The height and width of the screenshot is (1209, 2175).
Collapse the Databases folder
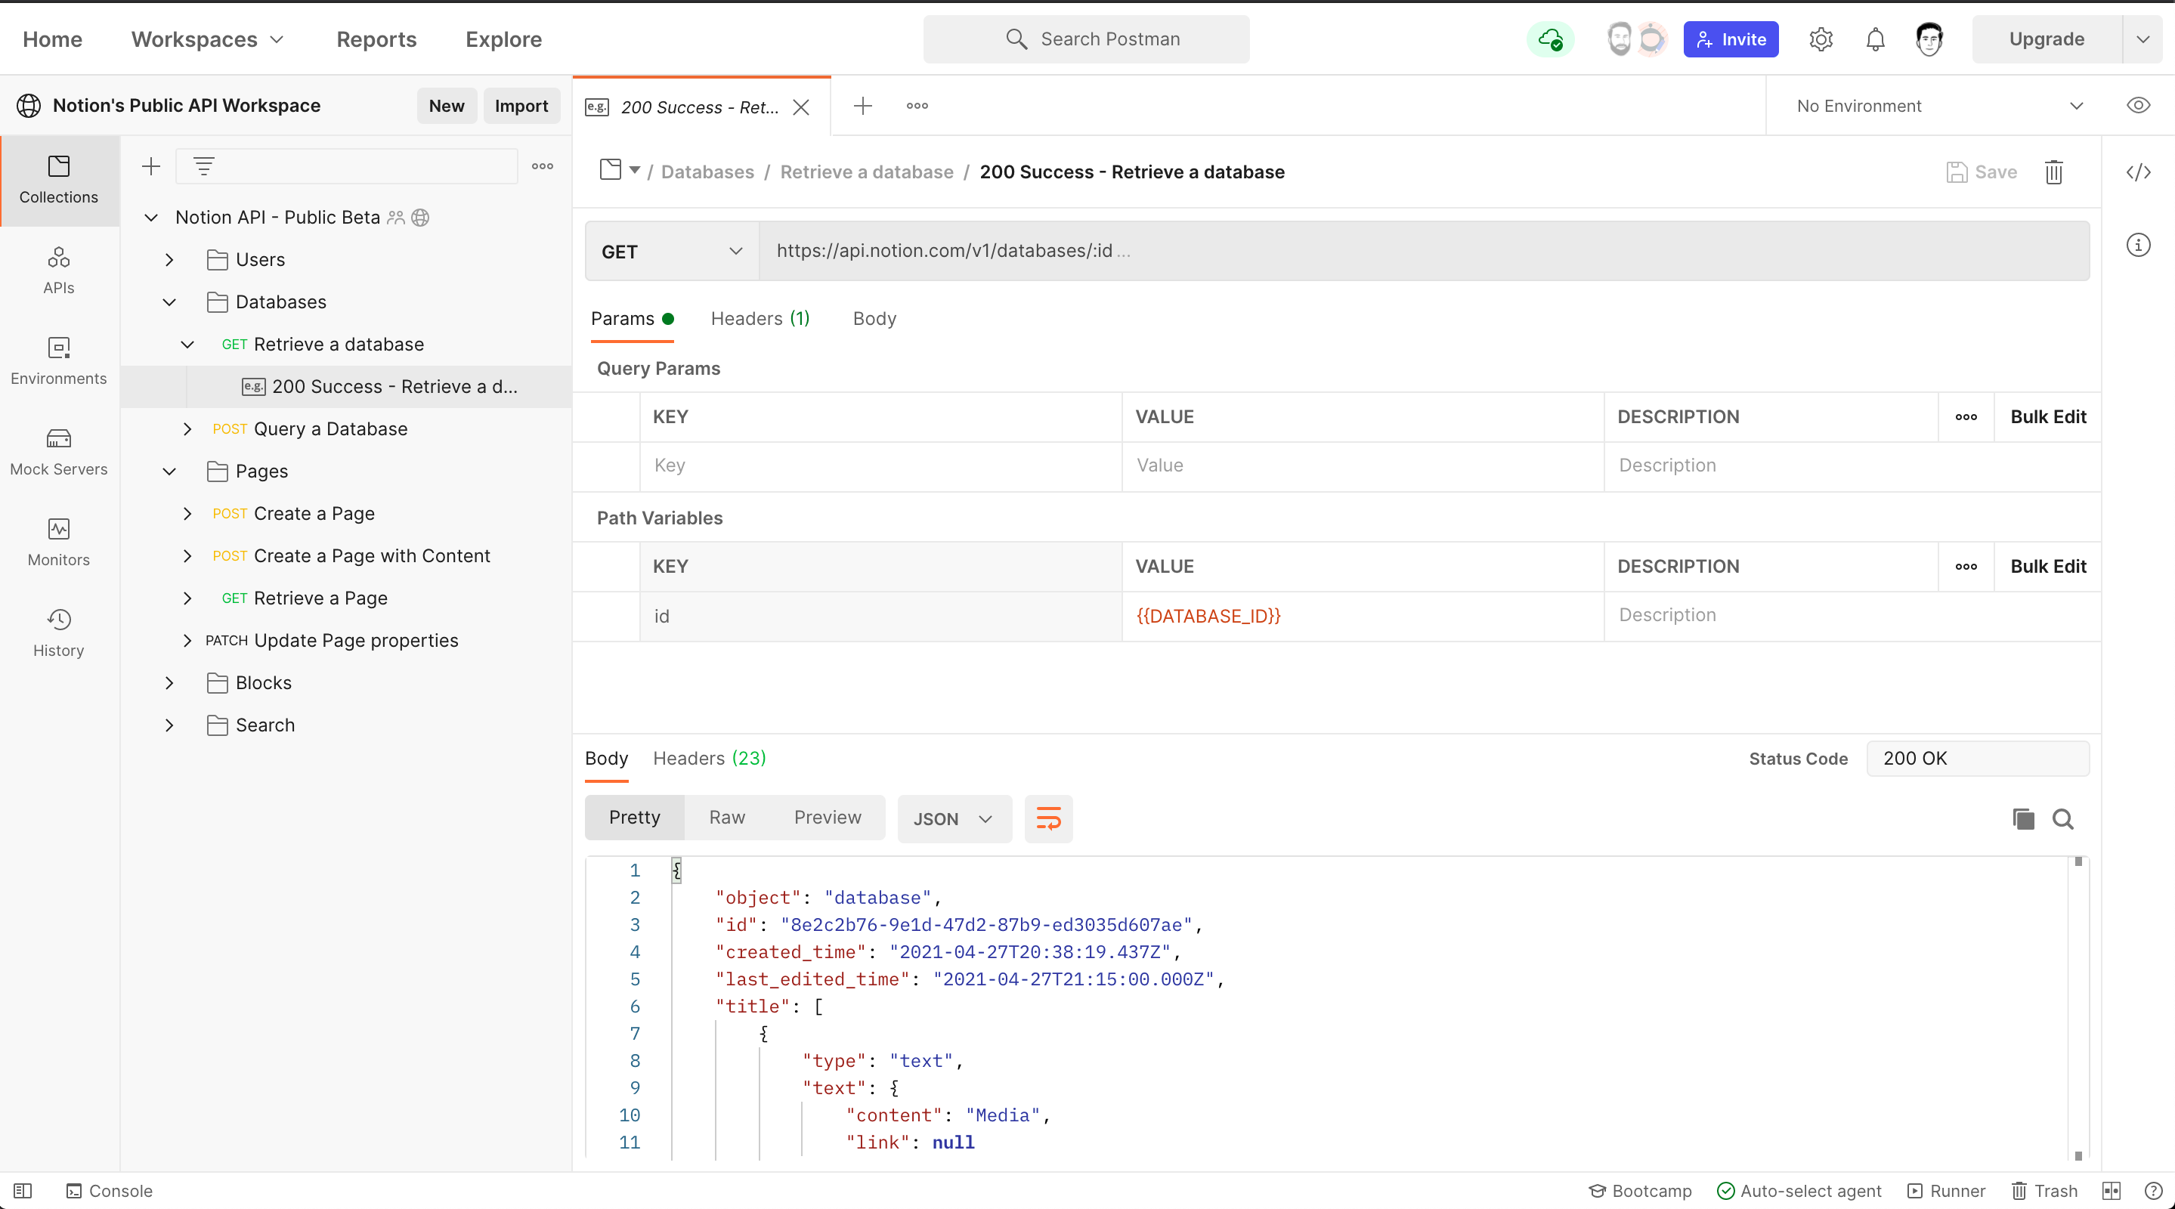[170, 302]
